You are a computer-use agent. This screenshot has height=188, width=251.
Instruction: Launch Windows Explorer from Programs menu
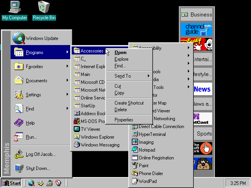point(100,137)
